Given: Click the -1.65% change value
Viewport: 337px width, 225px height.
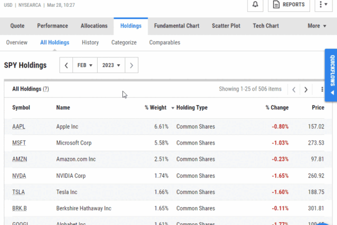Looking at the screenshot, I should click(x=280, y=175).
